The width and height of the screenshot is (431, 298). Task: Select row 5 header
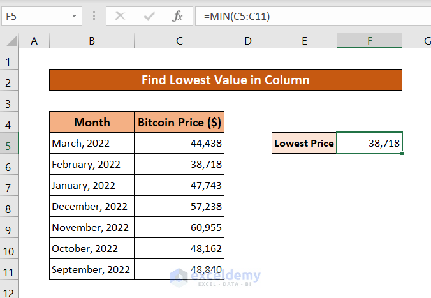pos(9,144)
